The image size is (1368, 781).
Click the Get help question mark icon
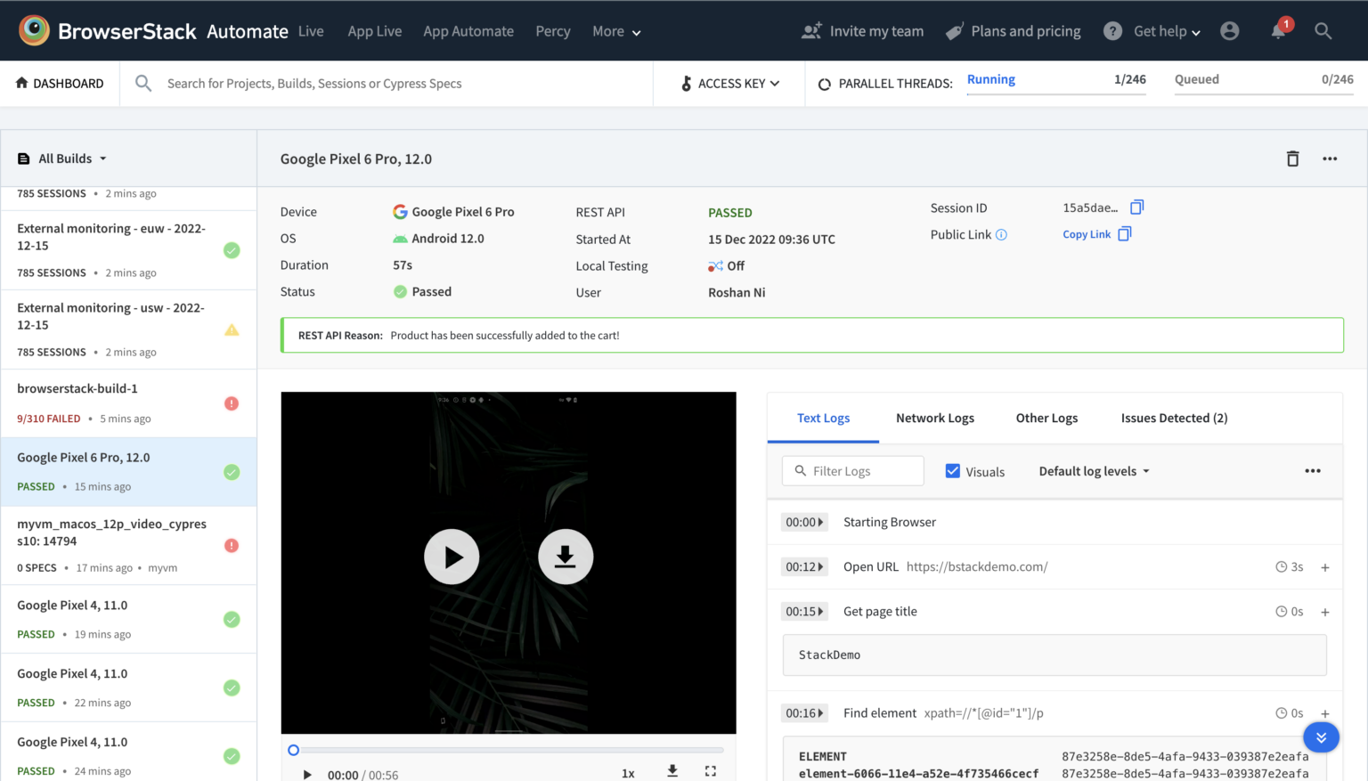coord(1112,30)
